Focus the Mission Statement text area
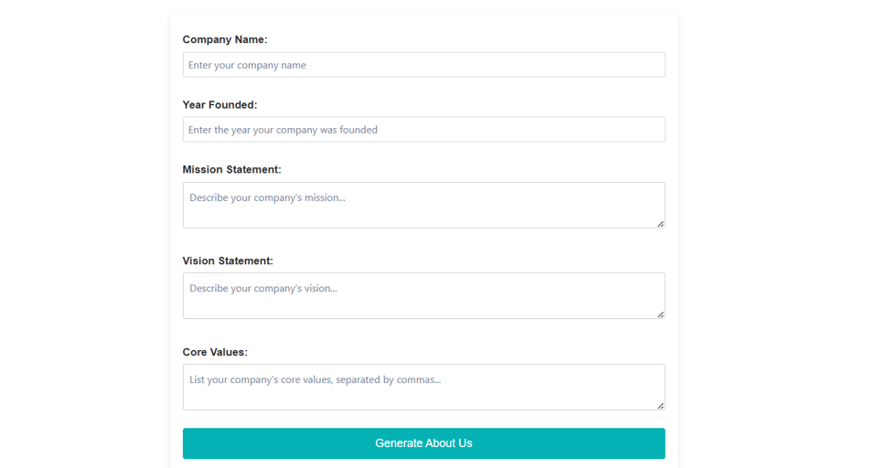 [423, 205]
